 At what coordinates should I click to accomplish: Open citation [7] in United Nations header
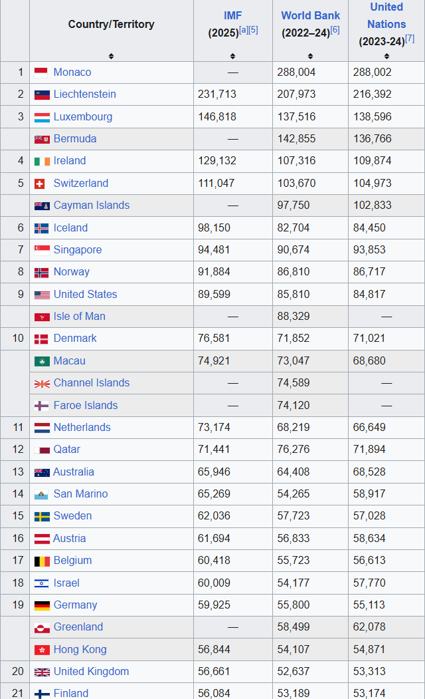(410, 39)
